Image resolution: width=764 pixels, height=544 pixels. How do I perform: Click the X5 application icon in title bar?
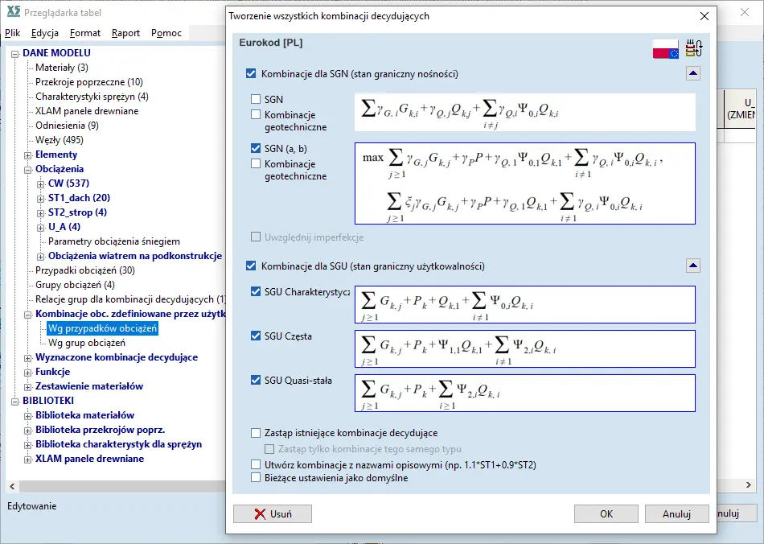(11, 13)
